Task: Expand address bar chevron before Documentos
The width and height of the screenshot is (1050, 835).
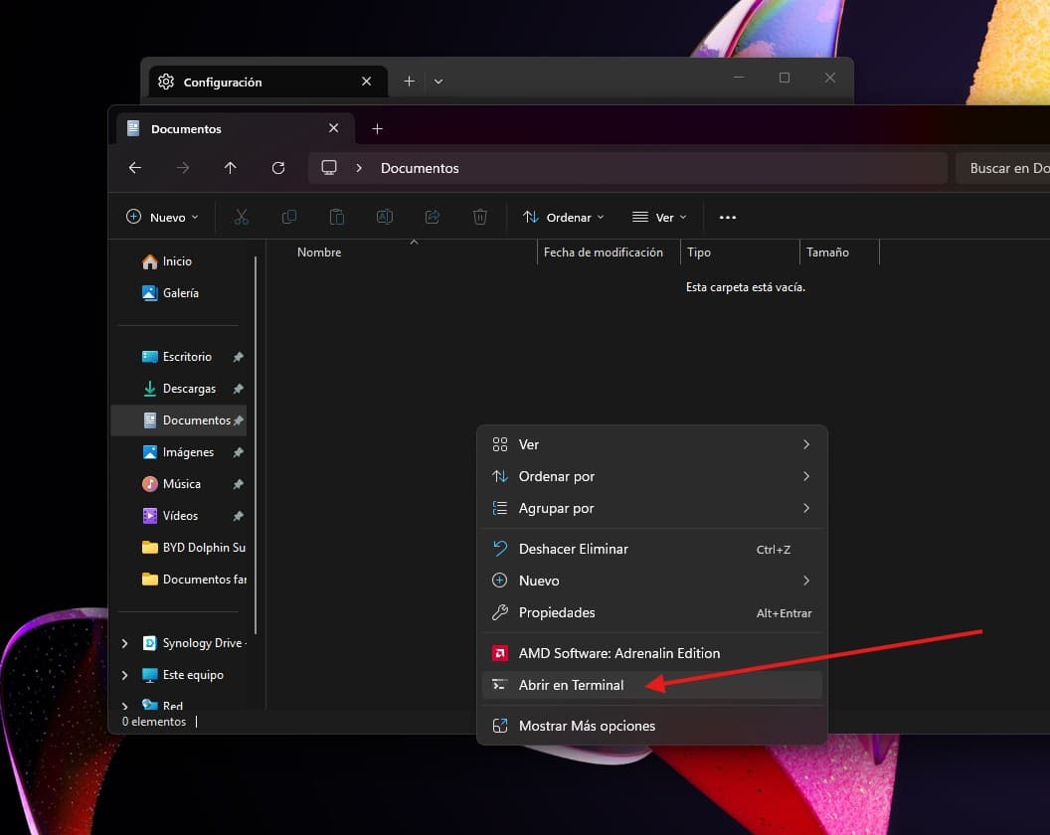Action: 360,168
